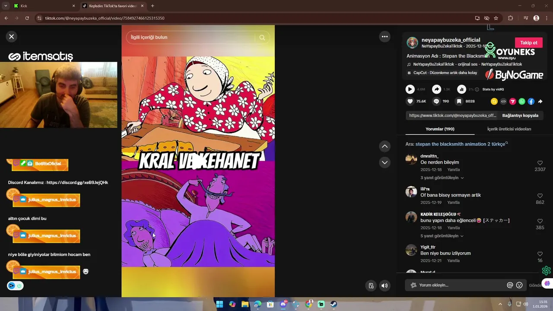Open the creator's profile avatar

click(412, 42)
